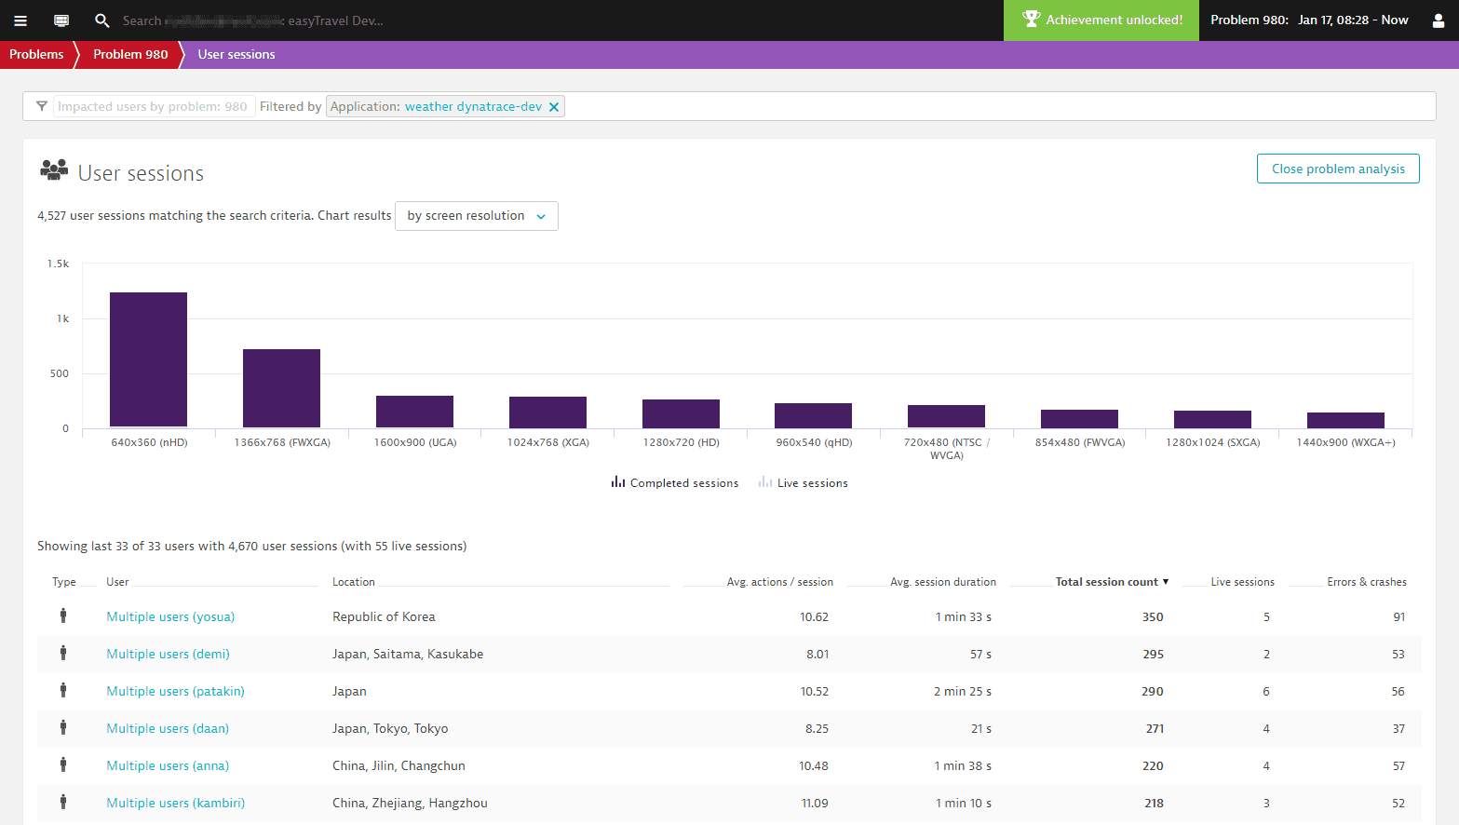The image size is (1459, 825).
Task: Click 'Republic of Korea' location cell
Action: 384,616
